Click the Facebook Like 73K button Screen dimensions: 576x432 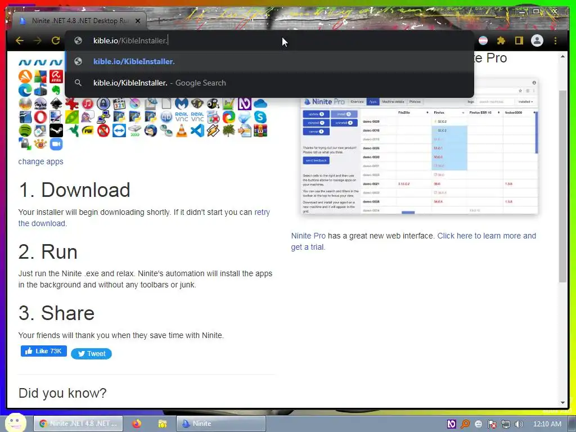pos(44,351)
